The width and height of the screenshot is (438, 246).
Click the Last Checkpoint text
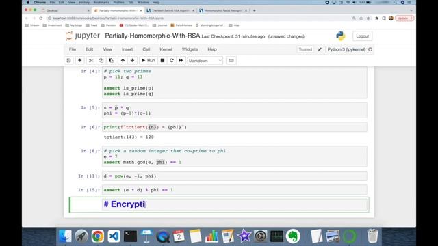[x=233, y=36]
